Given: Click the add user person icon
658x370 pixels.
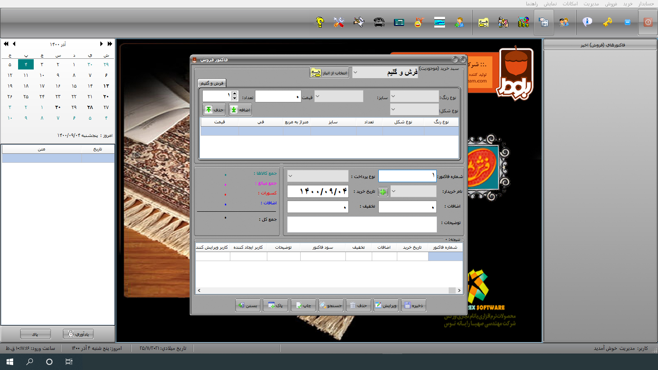Looking at the screenshot, I should point(459,22).
